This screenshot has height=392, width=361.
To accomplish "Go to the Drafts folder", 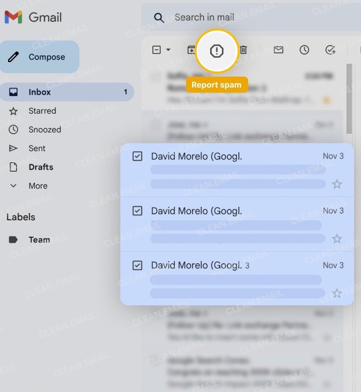I will 41,167.
